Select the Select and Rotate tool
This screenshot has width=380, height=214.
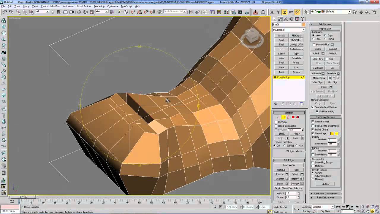[x=85, y=12]
